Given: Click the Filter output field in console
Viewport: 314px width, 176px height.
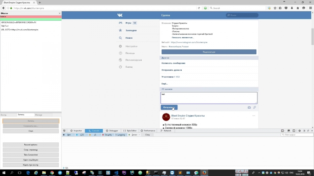Looking at the screenshot, I should (297, 135).
